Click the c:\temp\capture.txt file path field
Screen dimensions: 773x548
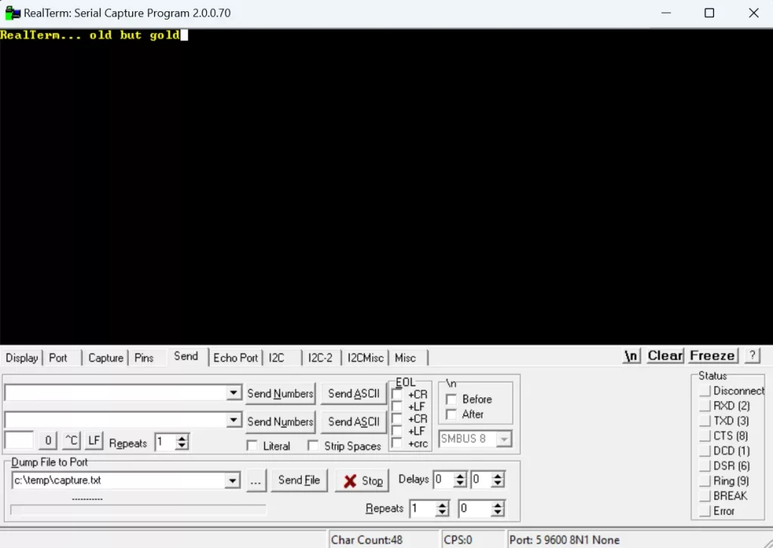coord(119,481)
